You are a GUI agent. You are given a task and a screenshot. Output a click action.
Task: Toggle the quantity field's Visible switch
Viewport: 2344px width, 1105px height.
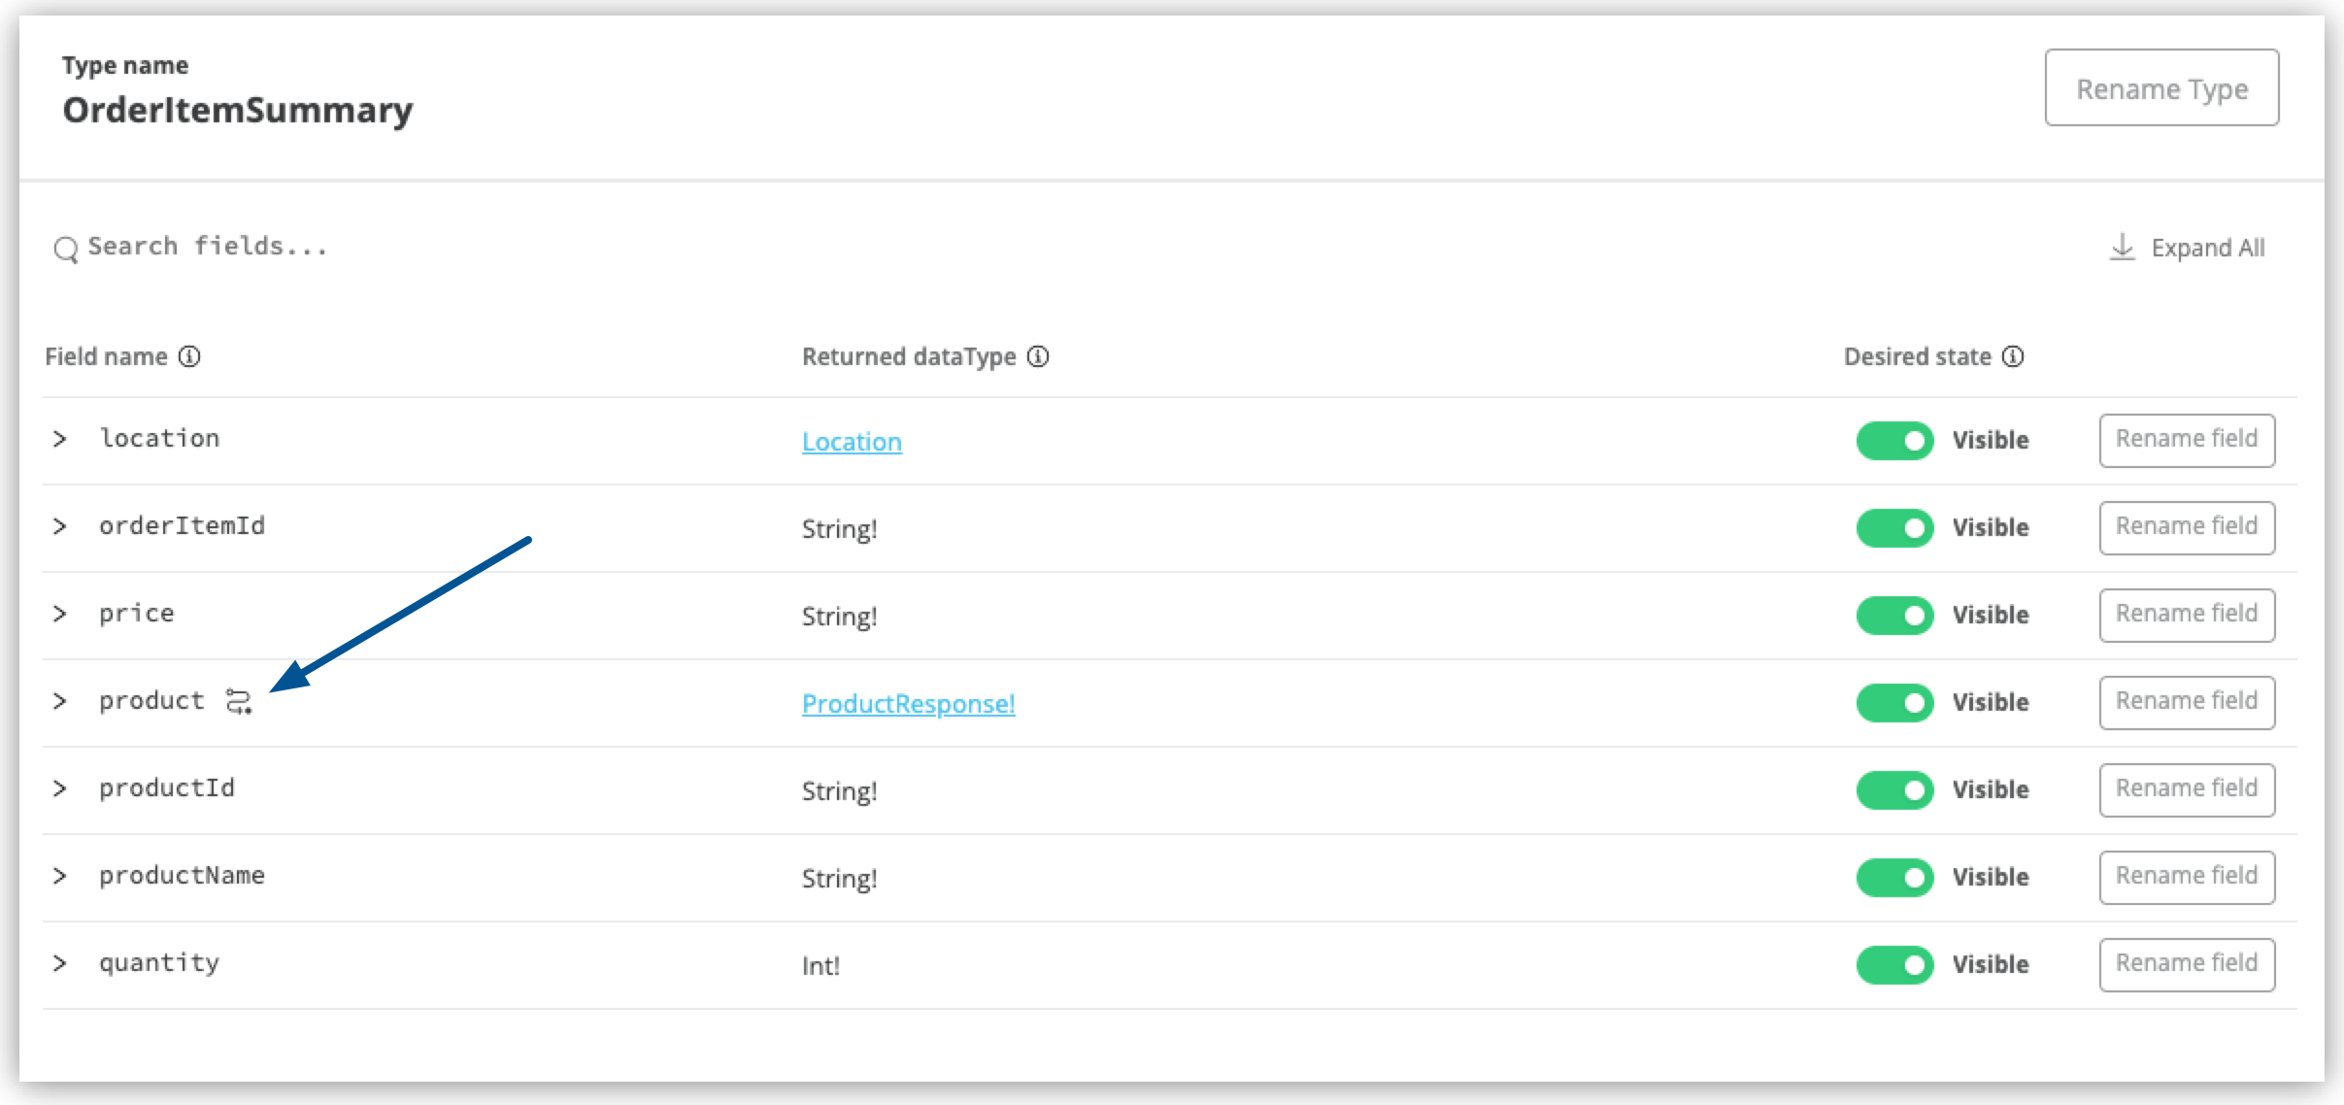(x=1893, y=964)
